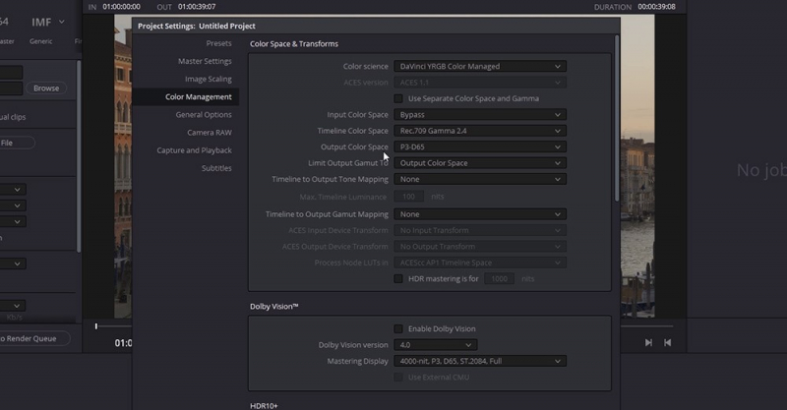Open Timeline to Output Tone Mapping dropdown
The height and width of the screenshot is (410, 787).
coord(479,179)
